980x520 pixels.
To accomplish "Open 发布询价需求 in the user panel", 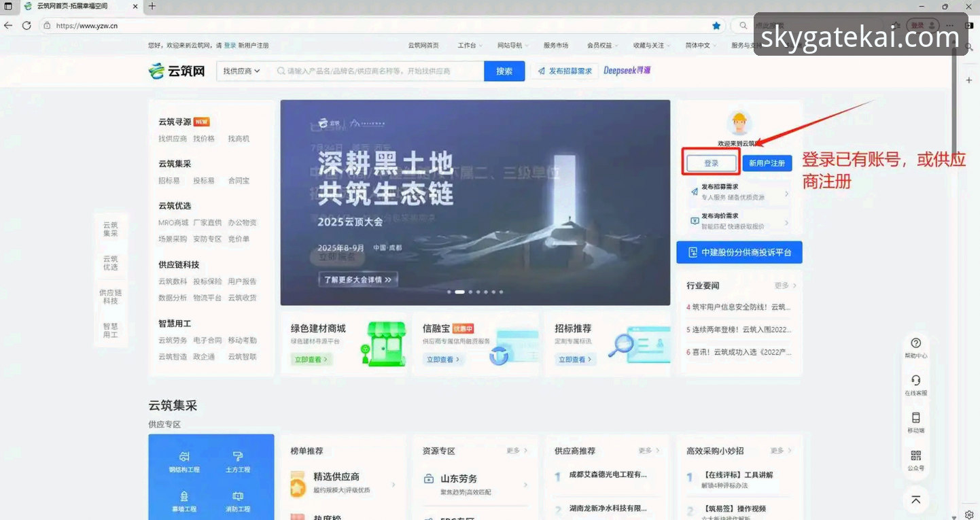I will click(x=739, y=220).
